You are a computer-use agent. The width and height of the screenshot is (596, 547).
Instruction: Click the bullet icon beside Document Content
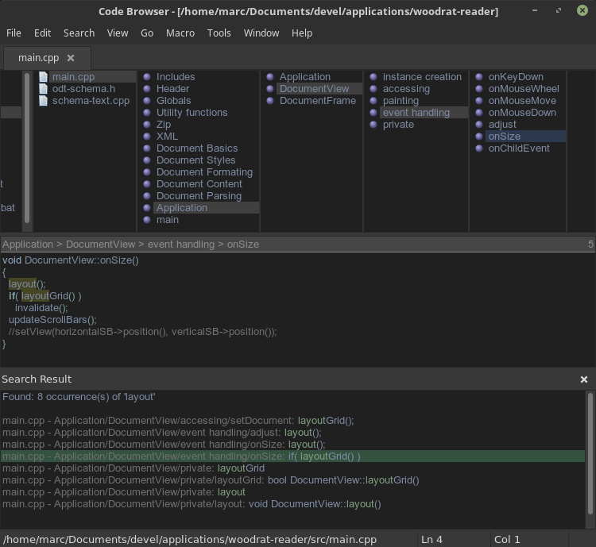[147, 184]
